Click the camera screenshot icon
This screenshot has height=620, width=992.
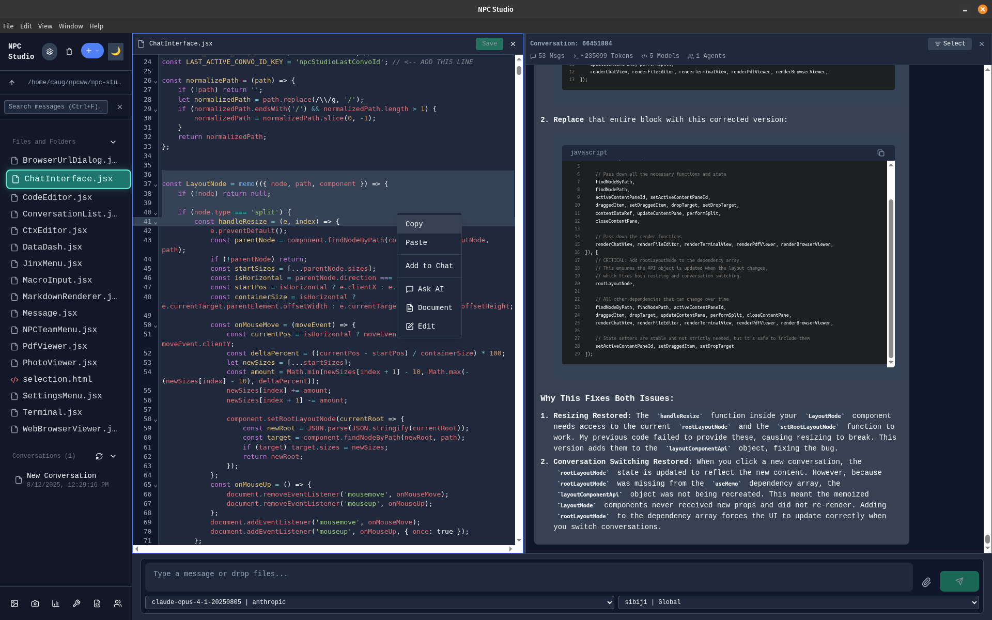[35, 603]
